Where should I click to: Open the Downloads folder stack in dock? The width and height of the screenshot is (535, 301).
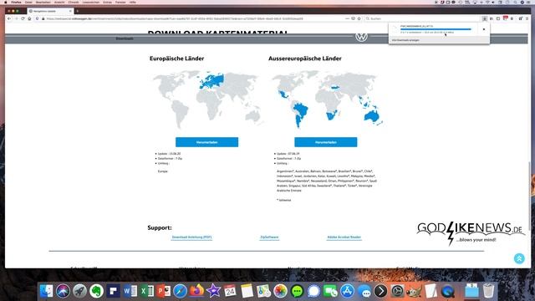pyautogui.click(x=471, y=291)
